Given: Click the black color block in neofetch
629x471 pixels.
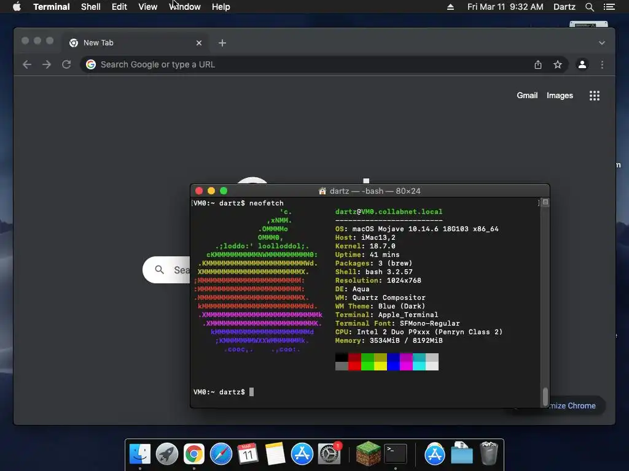Looking at the screenshot, I should point(342,358).
